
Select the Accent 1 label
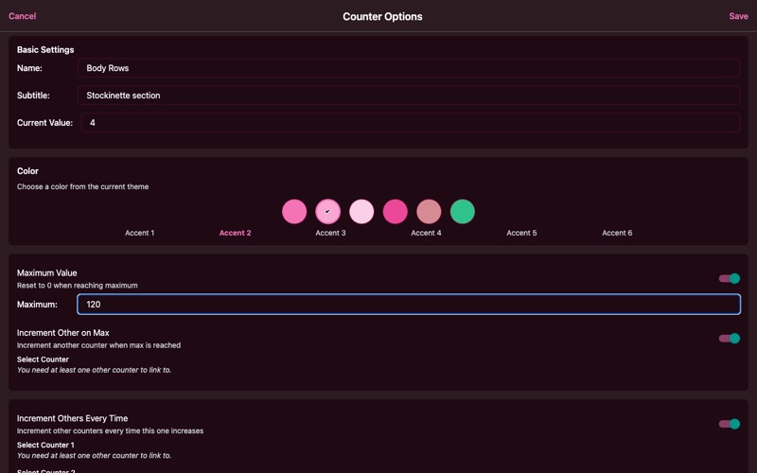click(139, 233)
